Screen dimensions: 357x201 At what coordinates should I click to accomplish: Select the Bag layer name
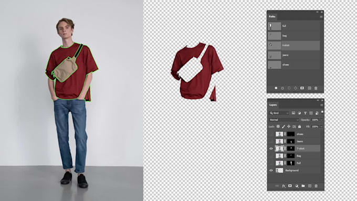299,156
